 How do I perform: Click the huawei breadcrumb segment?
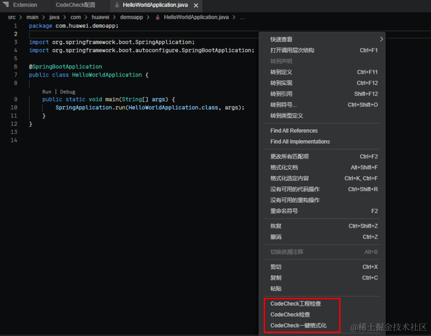click(x=100, y=17)
